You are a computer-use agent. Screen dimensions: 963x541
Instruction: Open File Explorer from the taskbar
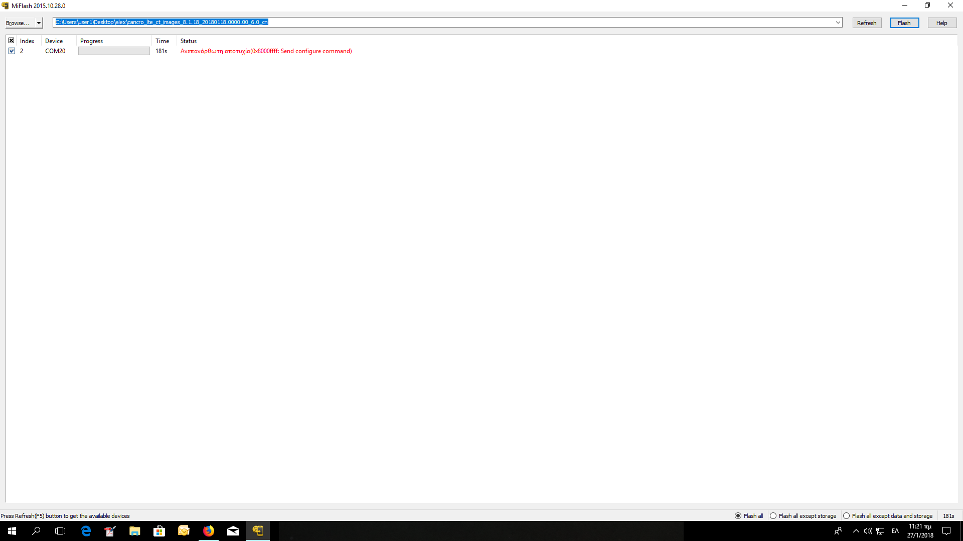point(135,531)
